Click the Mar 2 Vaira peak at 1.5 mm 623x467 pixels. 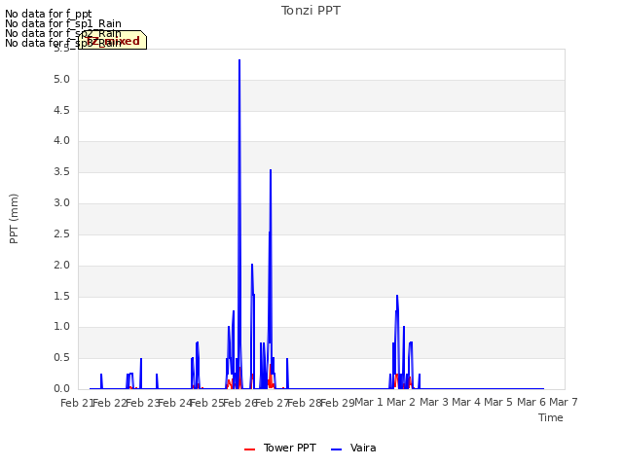tap(397, 296)
